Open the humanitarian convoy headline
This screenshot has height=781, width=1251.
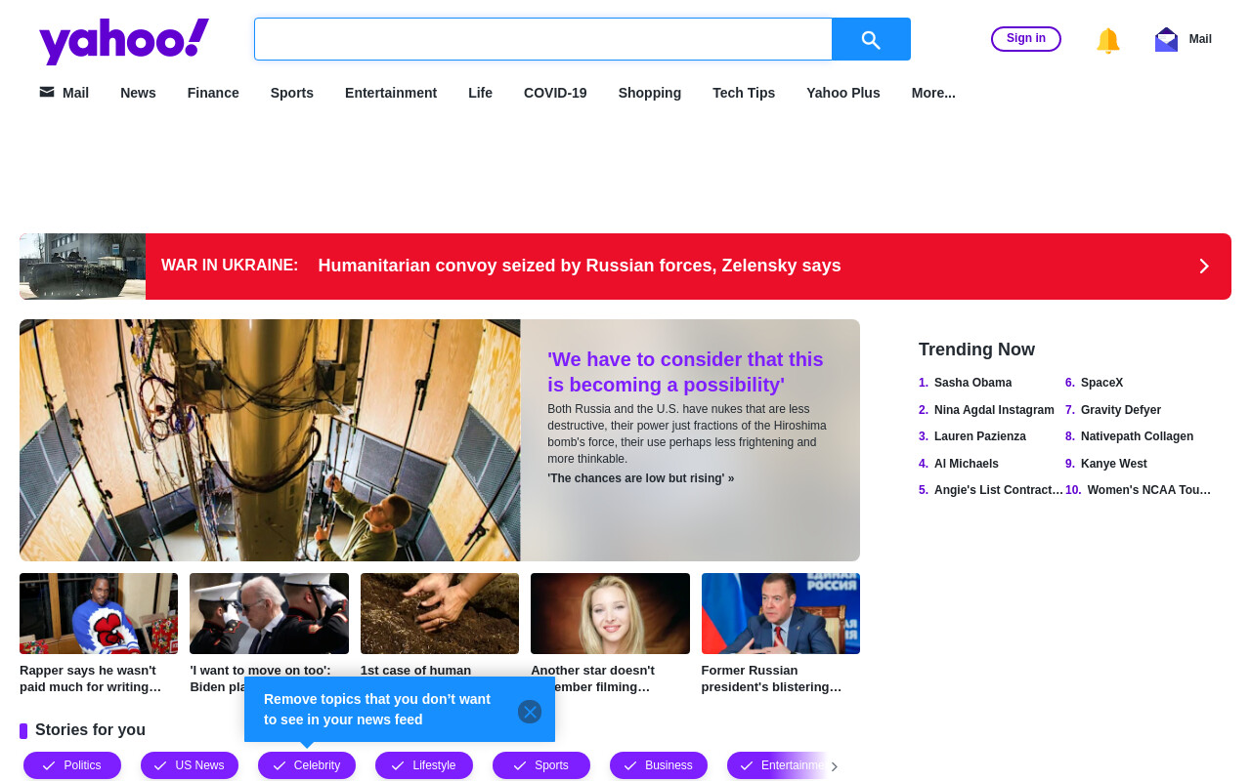coord(580,266)
